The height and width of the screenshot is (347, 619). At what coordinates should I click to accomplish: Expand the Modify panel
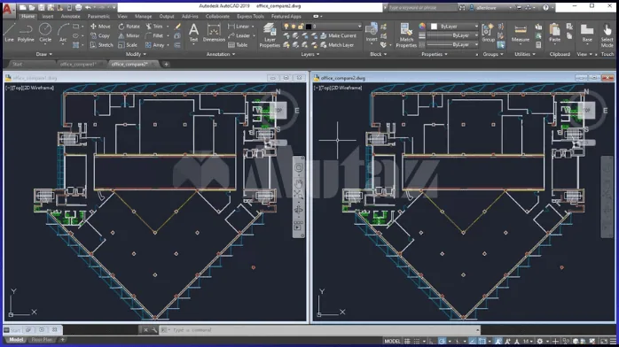tap(136, 54)
